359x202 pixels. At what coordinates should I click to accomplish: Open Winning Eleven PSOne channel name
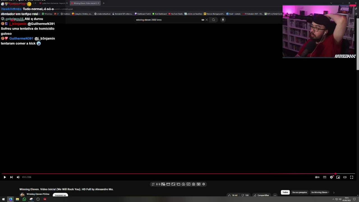pyautogui.click(x=38, y=194)
